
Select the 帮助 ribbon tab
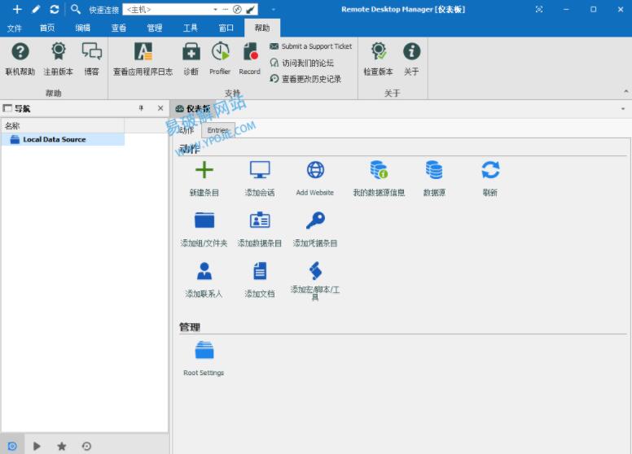point(262,28)
